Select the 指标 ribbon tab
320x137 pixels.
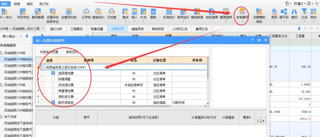[x=30, y=4]
